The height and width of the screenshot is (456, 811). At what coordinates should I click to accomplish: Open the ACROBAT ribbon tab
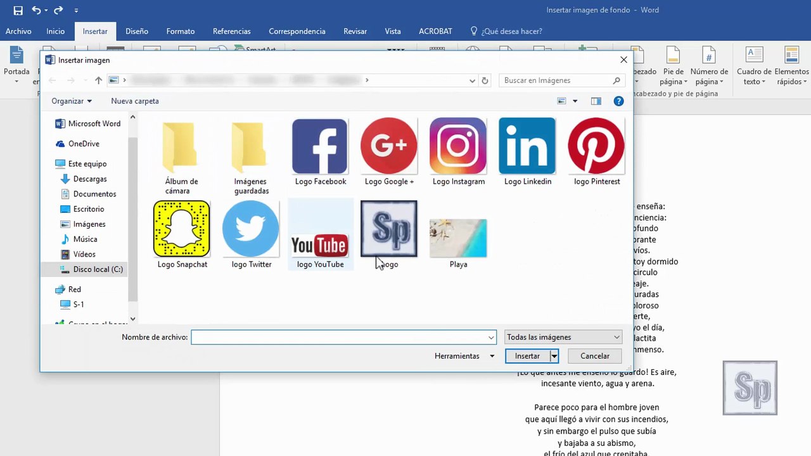436,31
